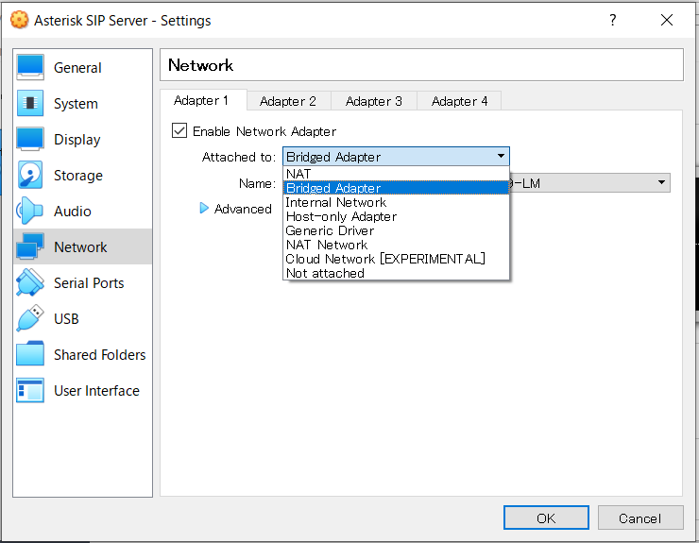Image resolution: width=699 pixels, height=543 pixels.
Task: Select Host-only Adapter option
Action: pos(396,216)
